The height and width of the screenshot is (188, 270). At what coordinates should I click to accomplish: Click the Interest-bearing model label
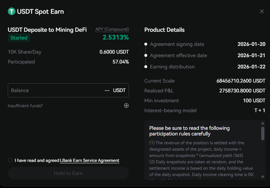(170, 110)
